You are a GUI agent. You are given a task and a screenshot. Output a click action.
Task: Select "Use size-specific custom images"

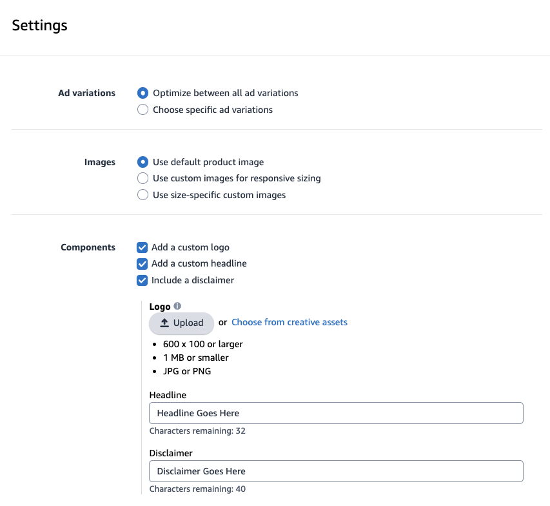click(142, 195)
